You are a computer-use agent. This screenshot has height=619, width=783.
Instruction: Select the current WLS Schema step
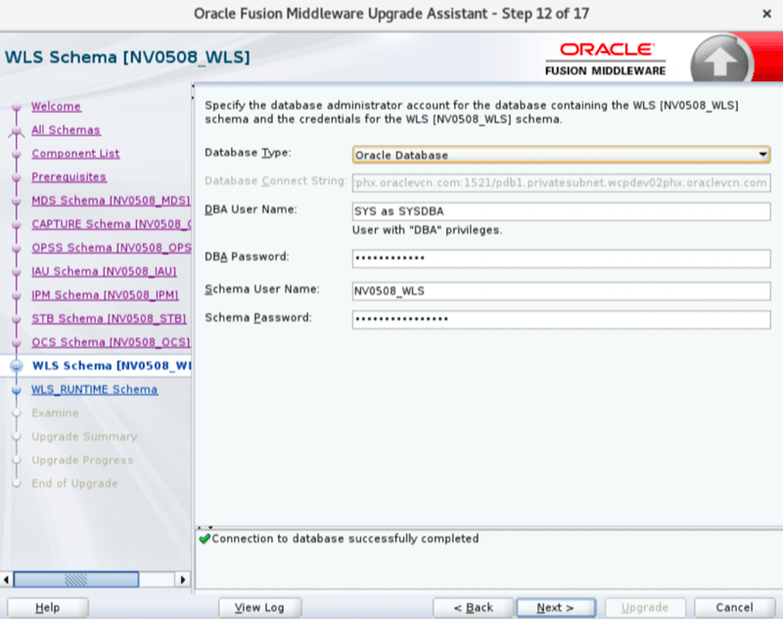tap(112, 365)
